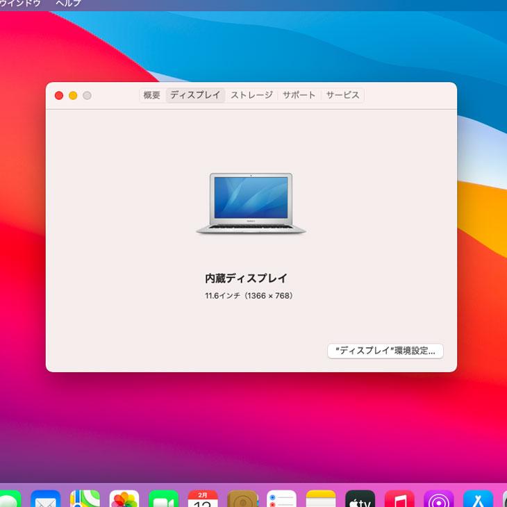Open the ウインドウ menu in the menu bar
Viewport: 507px width, 507px height.
[19, 3]
